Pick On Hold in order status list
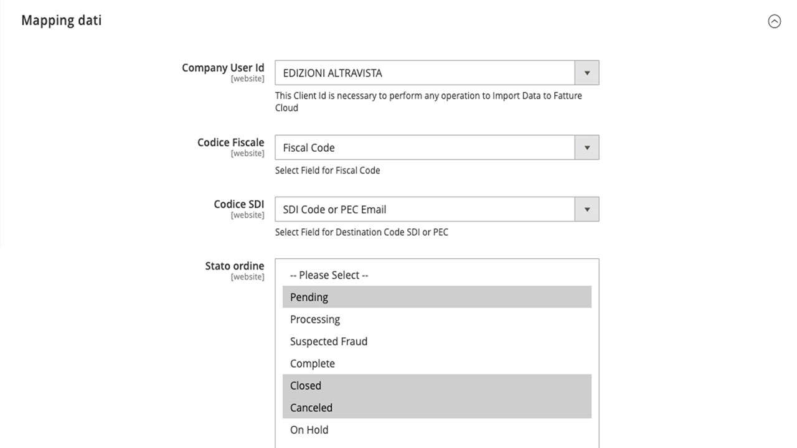Screen dimensions: 797x448 [309, 430]
